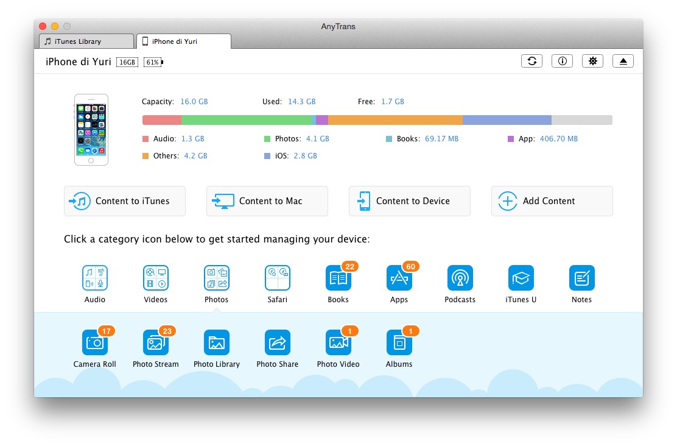This screenshot has width=677, height=446.
Task: Open the Apps category icon
Action: pyautogui.click(x=399, y=278)
